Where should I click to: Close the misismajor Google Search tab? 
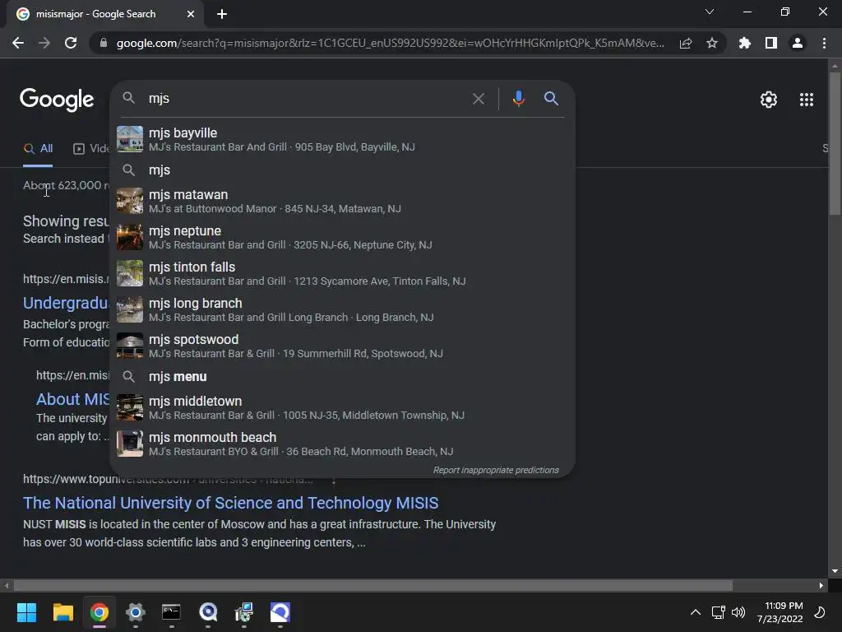tap(191, 14)
